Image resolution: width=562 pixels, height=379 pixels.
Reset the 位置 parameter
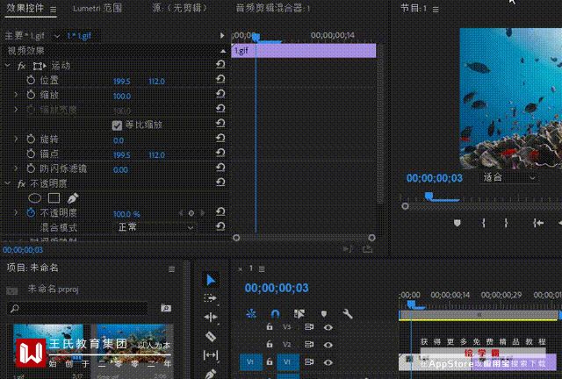(x=220, y=79)
